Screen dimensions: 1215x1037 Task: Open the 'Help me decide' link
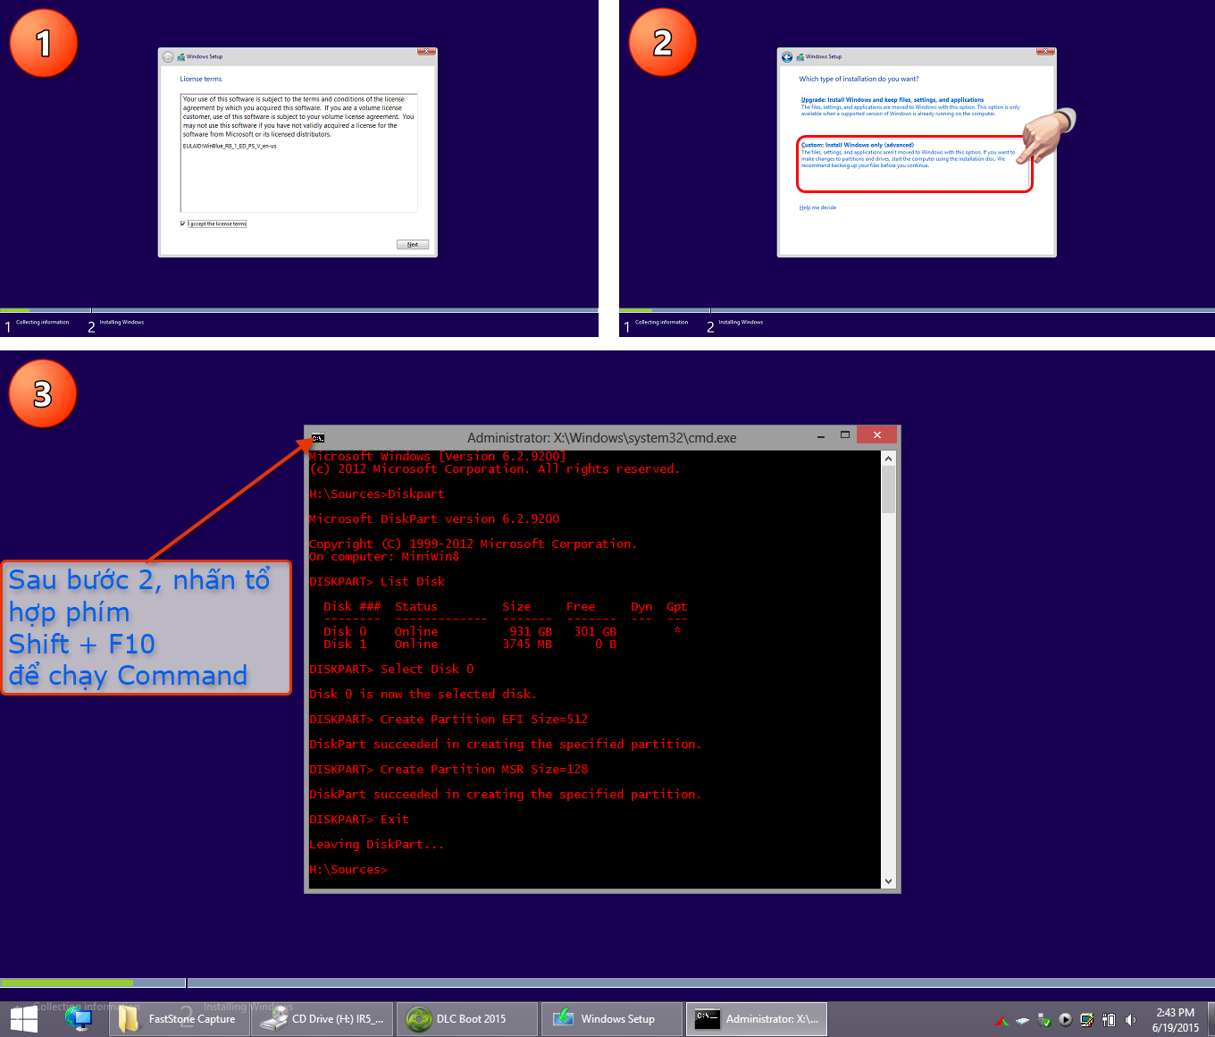click(x=817, y=207)
